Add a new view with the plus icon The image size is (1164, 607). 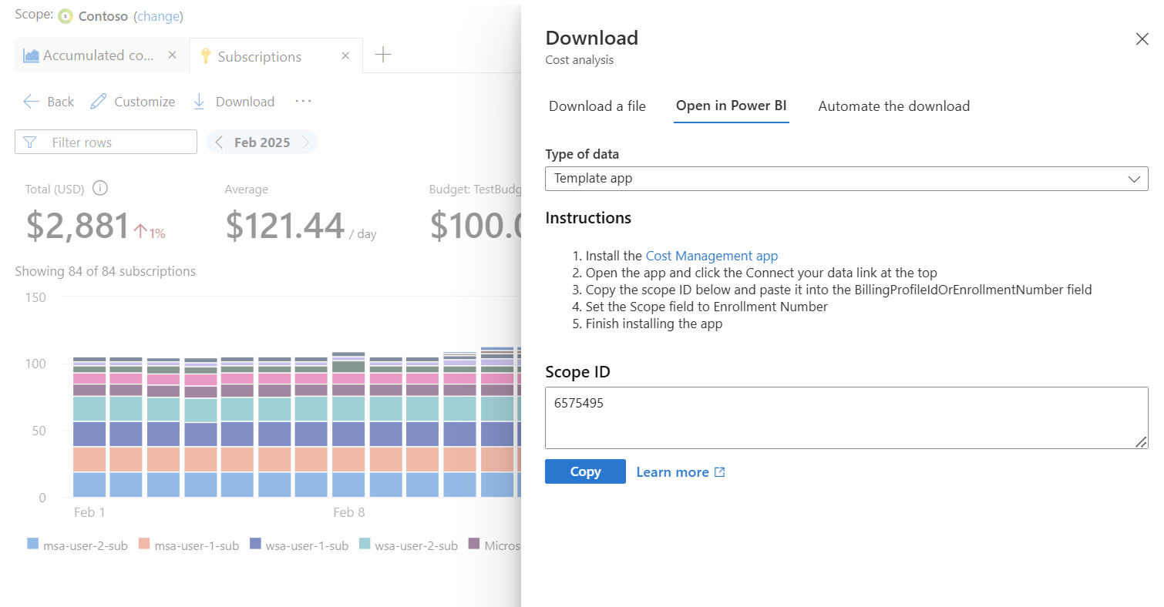tap(382, 54)
